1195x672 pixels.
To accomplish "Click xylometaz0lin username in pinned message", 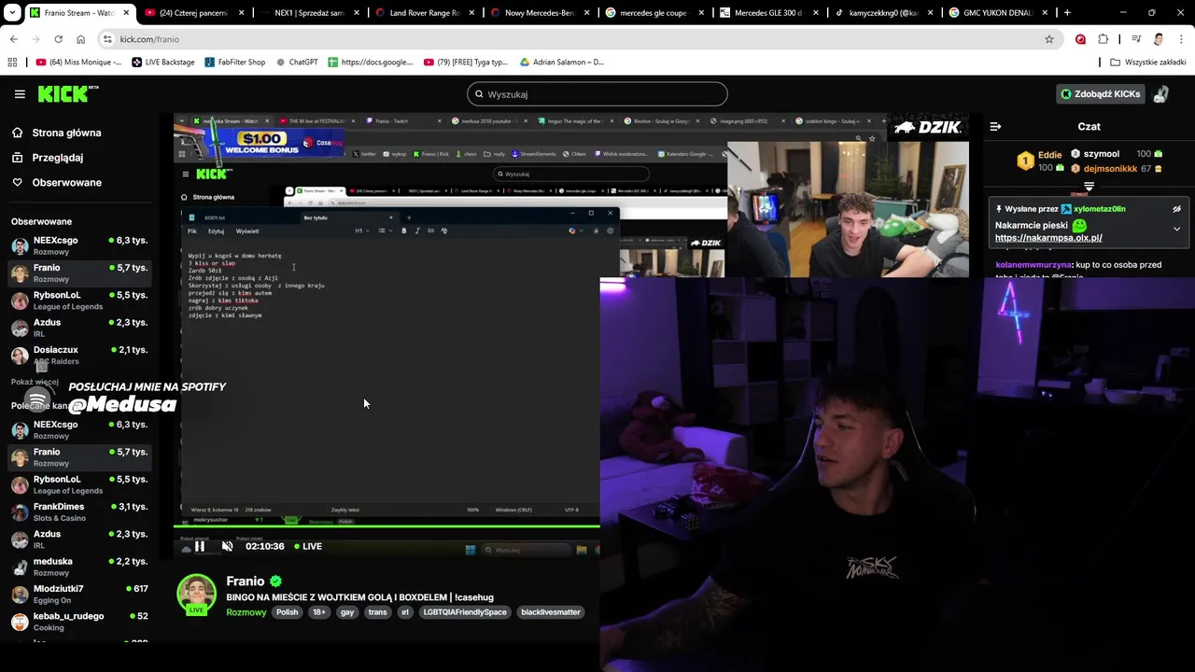I will (1099, 209).
